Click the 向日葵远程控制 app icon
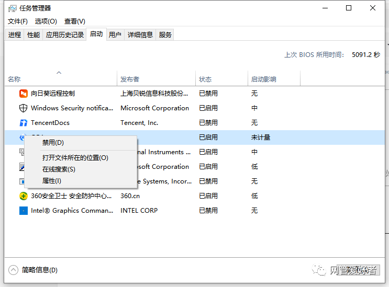This screenshot has height=287, width=389. (24, 94)
